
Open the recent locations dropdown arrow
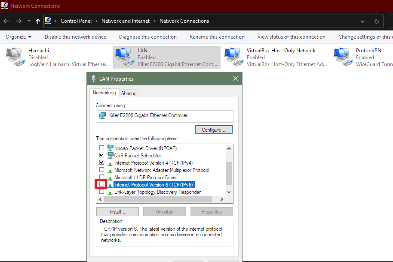29,21
